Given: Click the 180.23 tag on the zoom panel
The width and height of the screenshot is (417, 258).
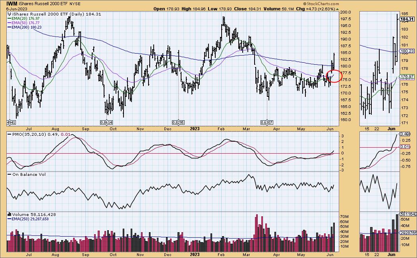Looking at the screenshot, I should click(407, 51).
